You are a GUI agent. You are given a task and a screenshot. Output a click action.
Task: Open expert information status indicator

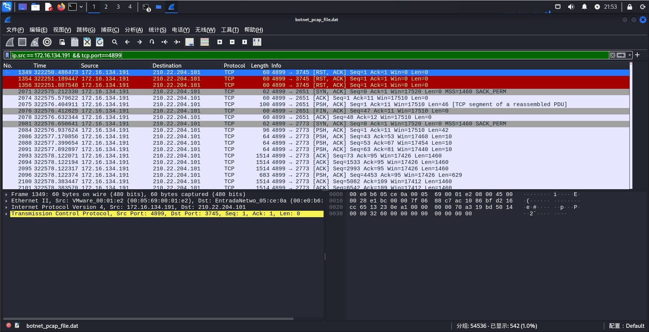click(9, 325)
